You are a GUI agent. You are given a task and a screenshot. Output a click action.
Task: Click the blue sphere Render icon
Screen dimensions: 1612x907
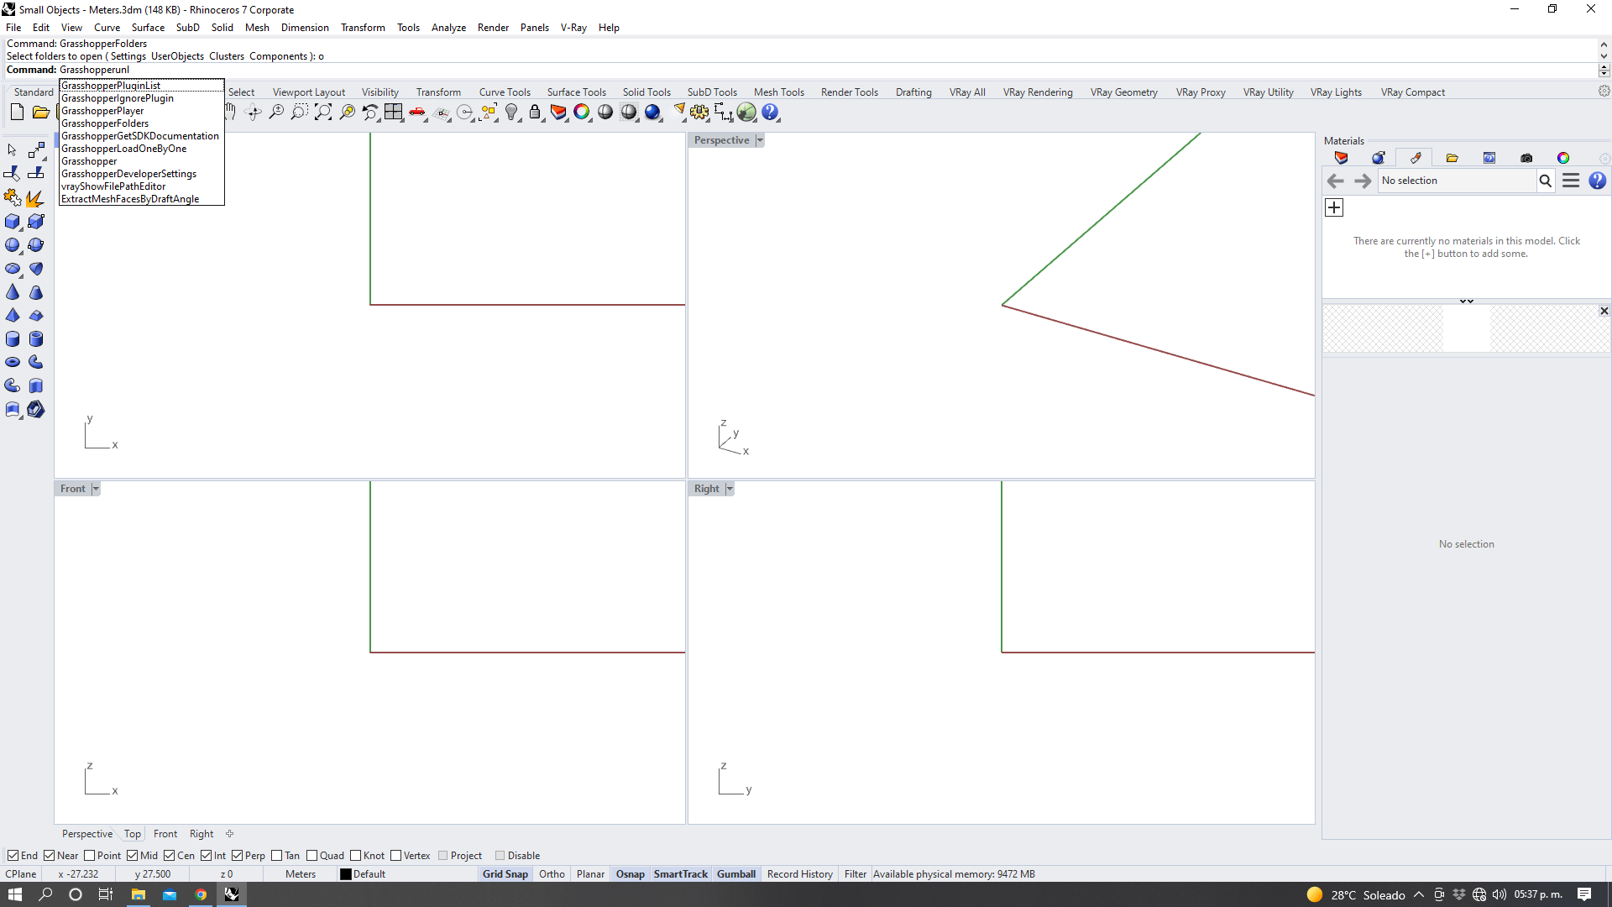coord(652,113)
